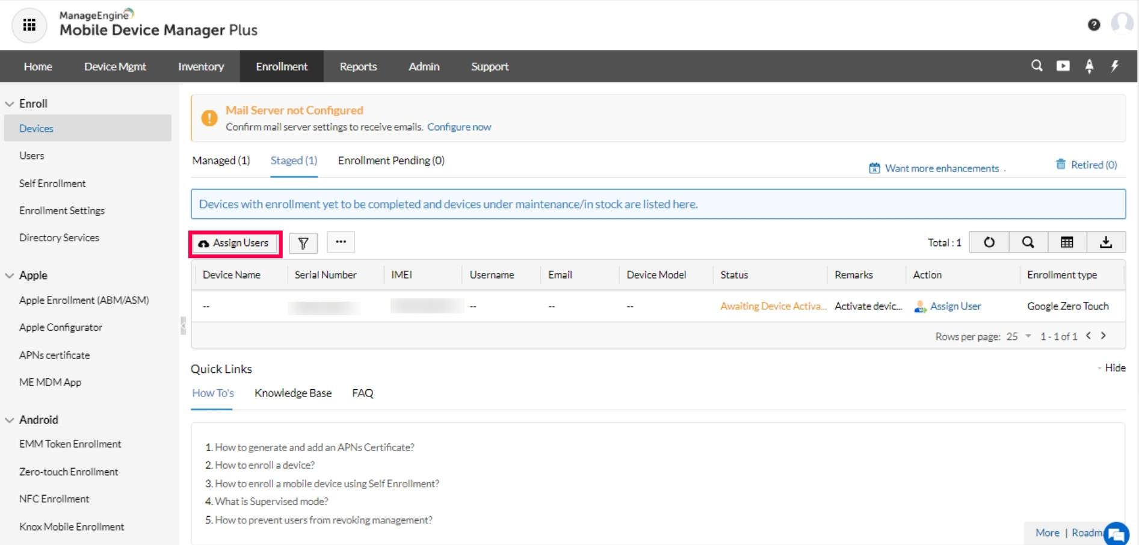The image size is (1139, 545).
Task: Switch to the FAQ tab
Action: coord(363,393)
